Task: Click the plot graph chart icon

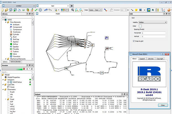Action: [163, 10]
